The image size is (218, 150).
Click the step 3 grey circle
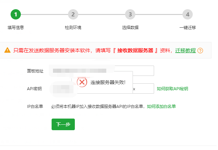click(130, 14)
